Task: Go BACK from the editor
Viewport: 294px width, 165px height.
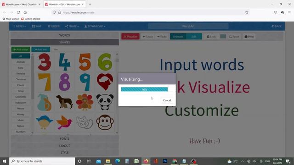Action: (x=277, y=26)
